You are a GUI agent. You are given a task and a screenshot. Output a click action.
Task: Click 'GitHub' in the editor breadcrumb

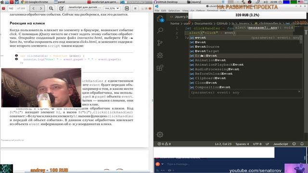pos(222,24)
